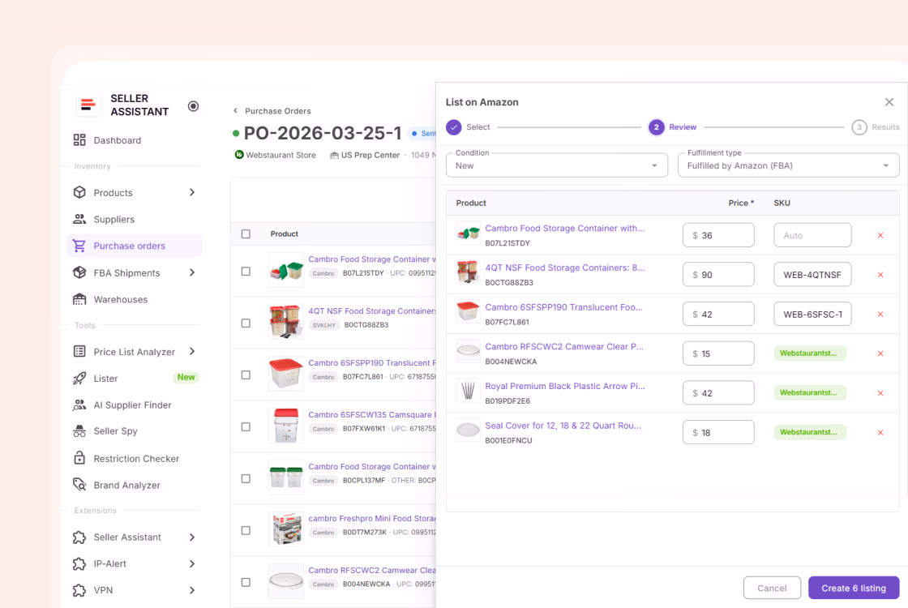
Task: Click the Products cube icon
Action: [79, 192]
